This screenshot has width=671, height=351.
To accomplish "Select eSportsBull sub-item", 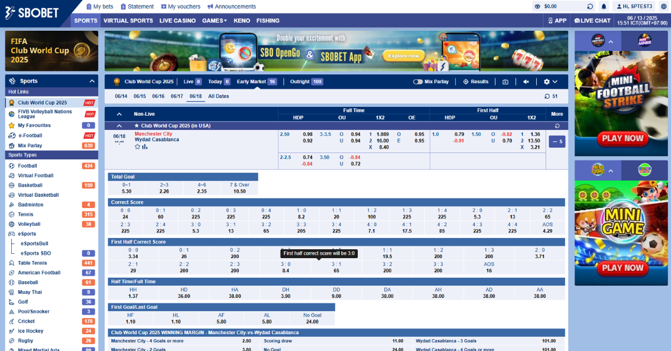I will click(35, 244).
